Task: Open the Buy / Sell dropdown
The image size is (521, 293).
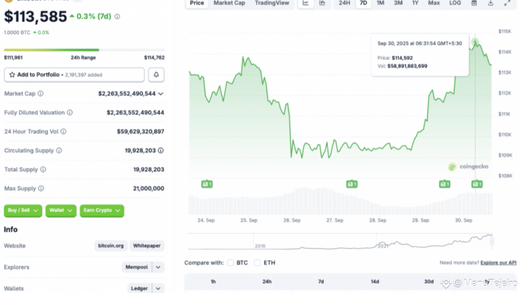Action: (x=23, y=210)
